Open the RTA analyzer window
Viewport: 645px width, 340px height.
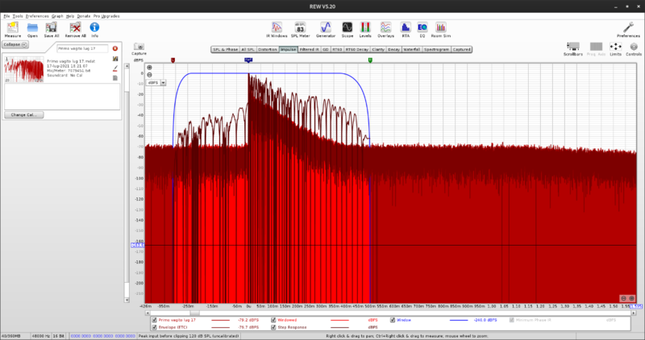pyautogui.click(x=406, y=28)
